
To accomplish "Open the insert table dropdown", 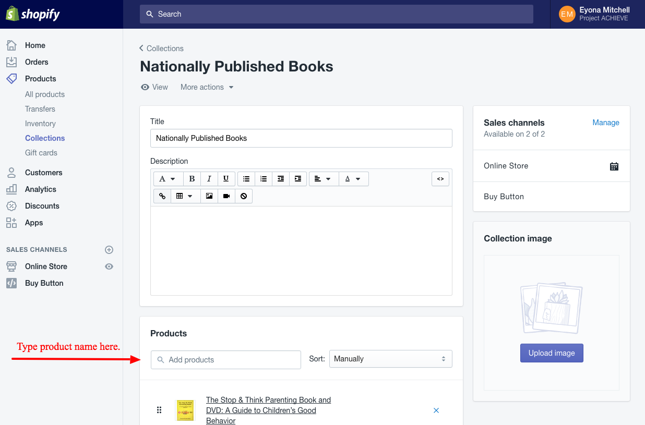I will click(x=185, y=196).
